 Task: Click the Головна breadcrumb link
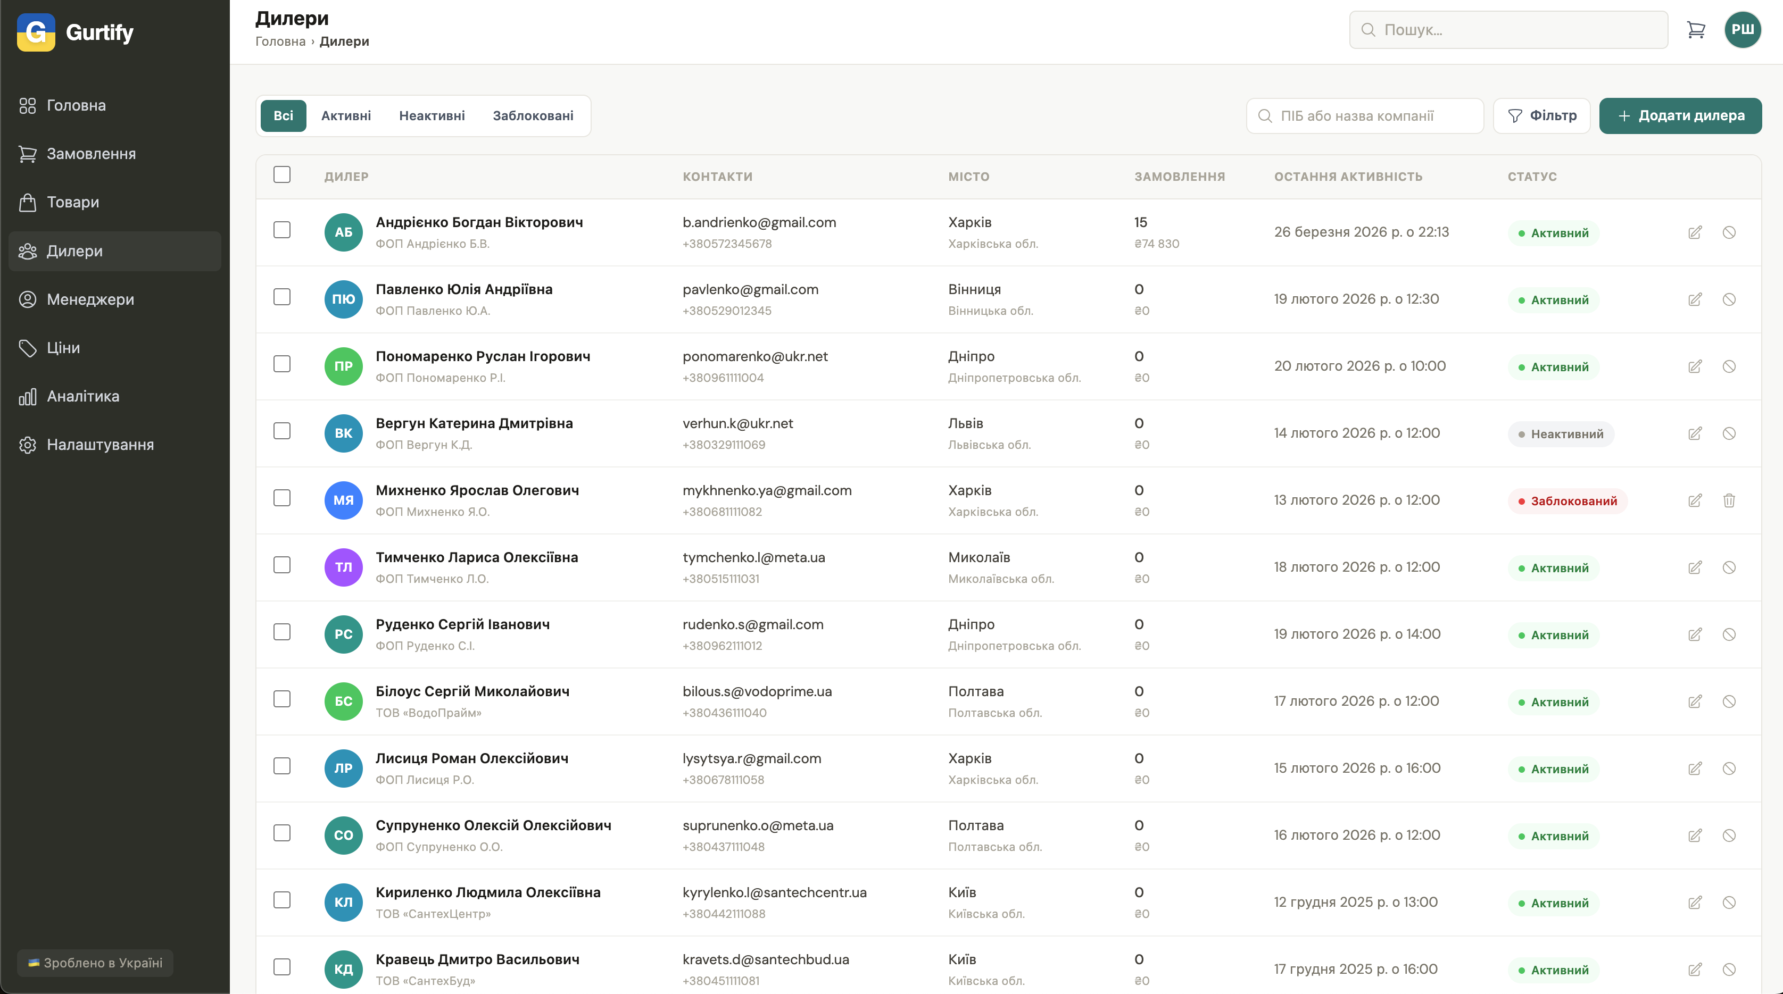click(280, 41)
